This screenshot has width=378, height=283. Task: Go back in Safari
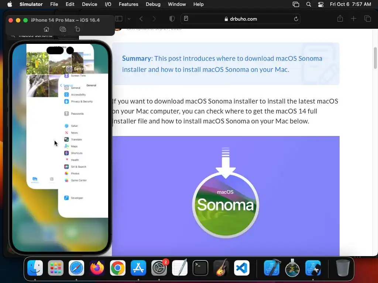(141, 19)
